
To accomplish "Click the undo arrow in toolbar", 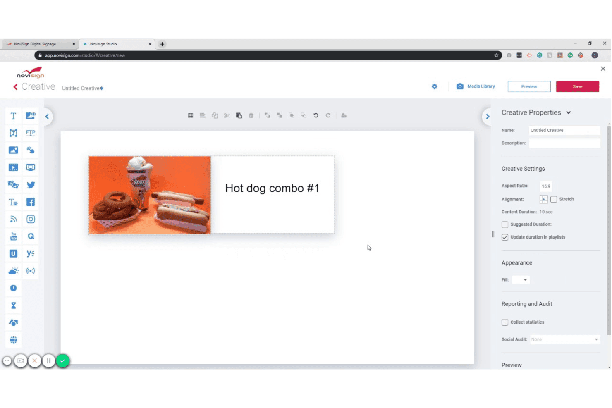I will [x=316, y=116].
